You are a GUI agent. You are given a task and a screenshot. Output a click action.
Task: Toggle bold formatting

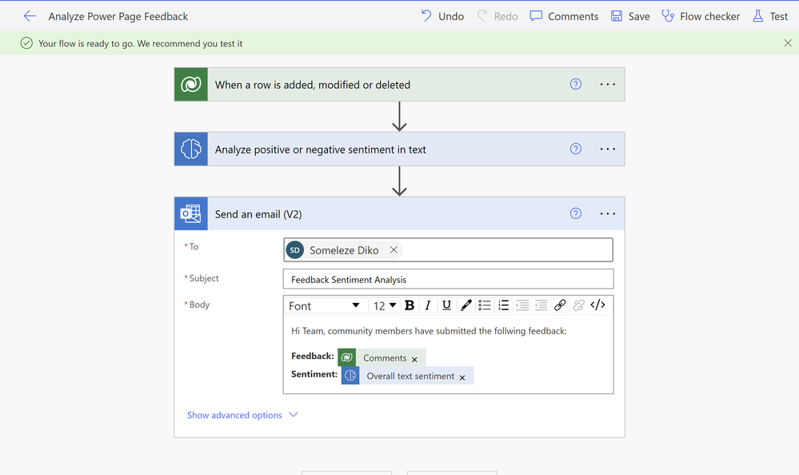(x=409, y=305)
